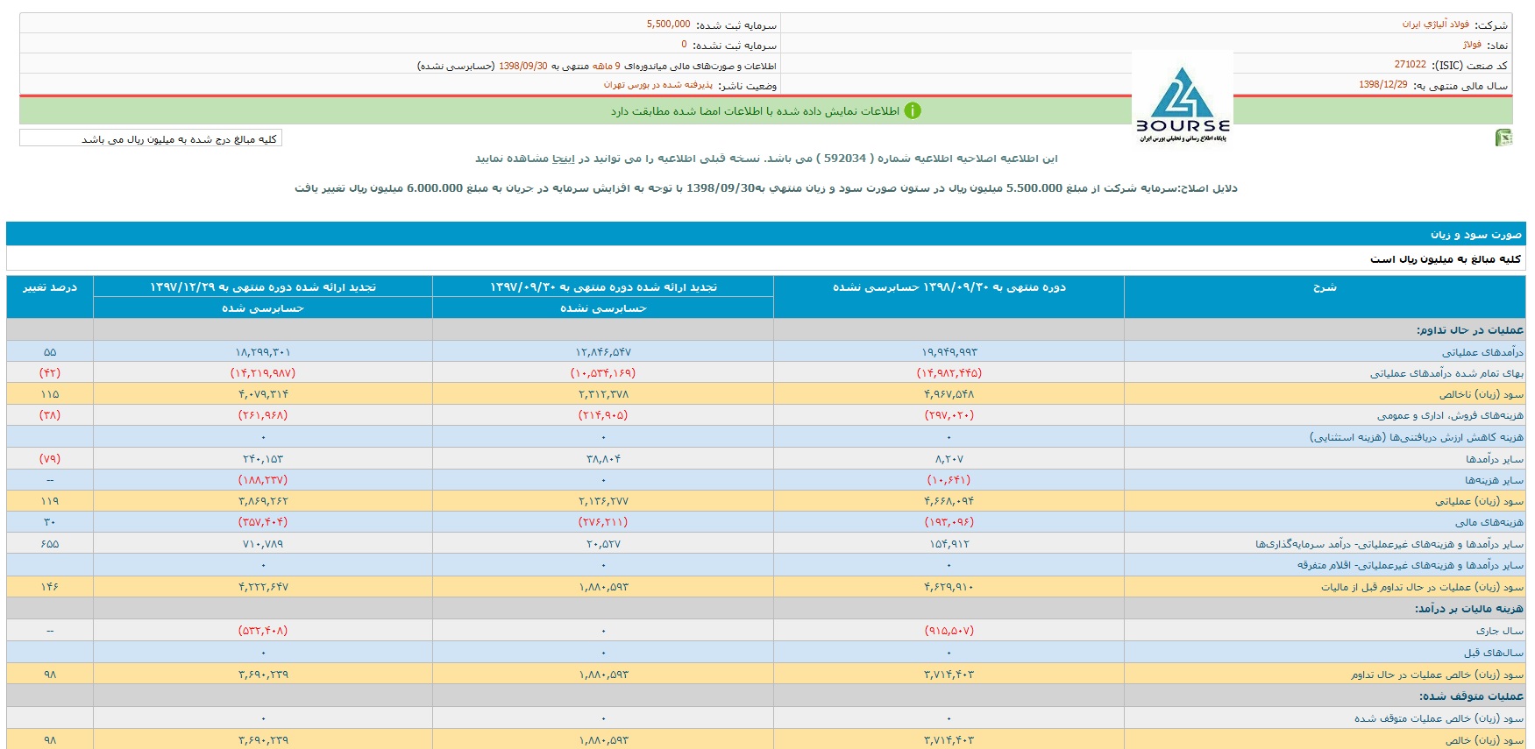Click the 'تجدید ارائه شده دوره منتهی به ۱۳۹۷/۱۲/۲۹' header
This screenshot has width=1535, height=749.
tap(263, 287)
